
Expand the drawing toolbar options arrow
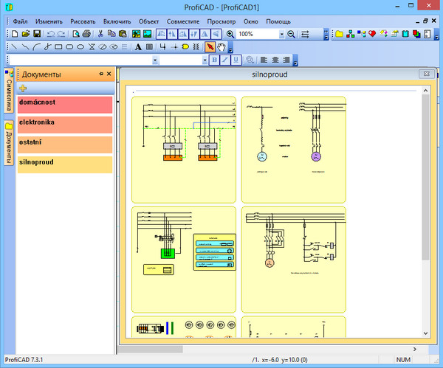tap(230, 48)
